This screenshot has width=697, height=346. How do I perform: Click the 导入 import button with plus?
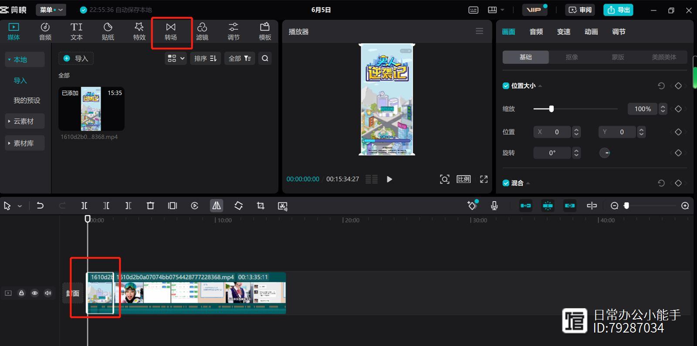coord(76,58)
